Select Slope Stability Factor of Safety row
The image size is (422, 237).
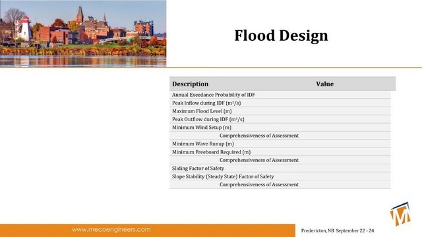coord(280,176)
